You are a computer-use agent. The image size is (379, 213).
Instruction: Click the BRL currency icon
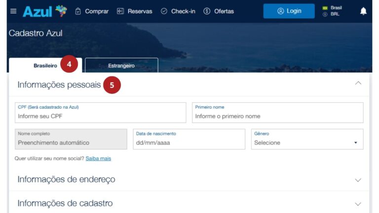(325, 14)
